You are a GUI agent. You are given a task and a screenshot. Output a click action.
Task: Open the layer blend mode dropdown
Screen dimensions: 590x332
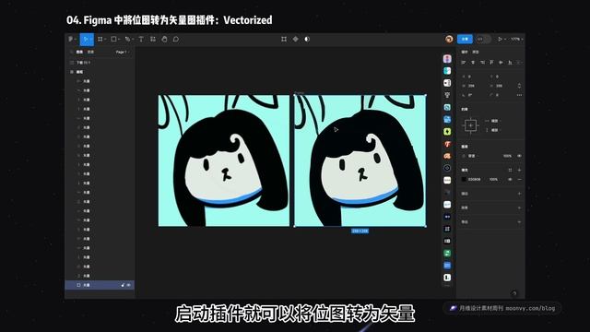[470, 156]
